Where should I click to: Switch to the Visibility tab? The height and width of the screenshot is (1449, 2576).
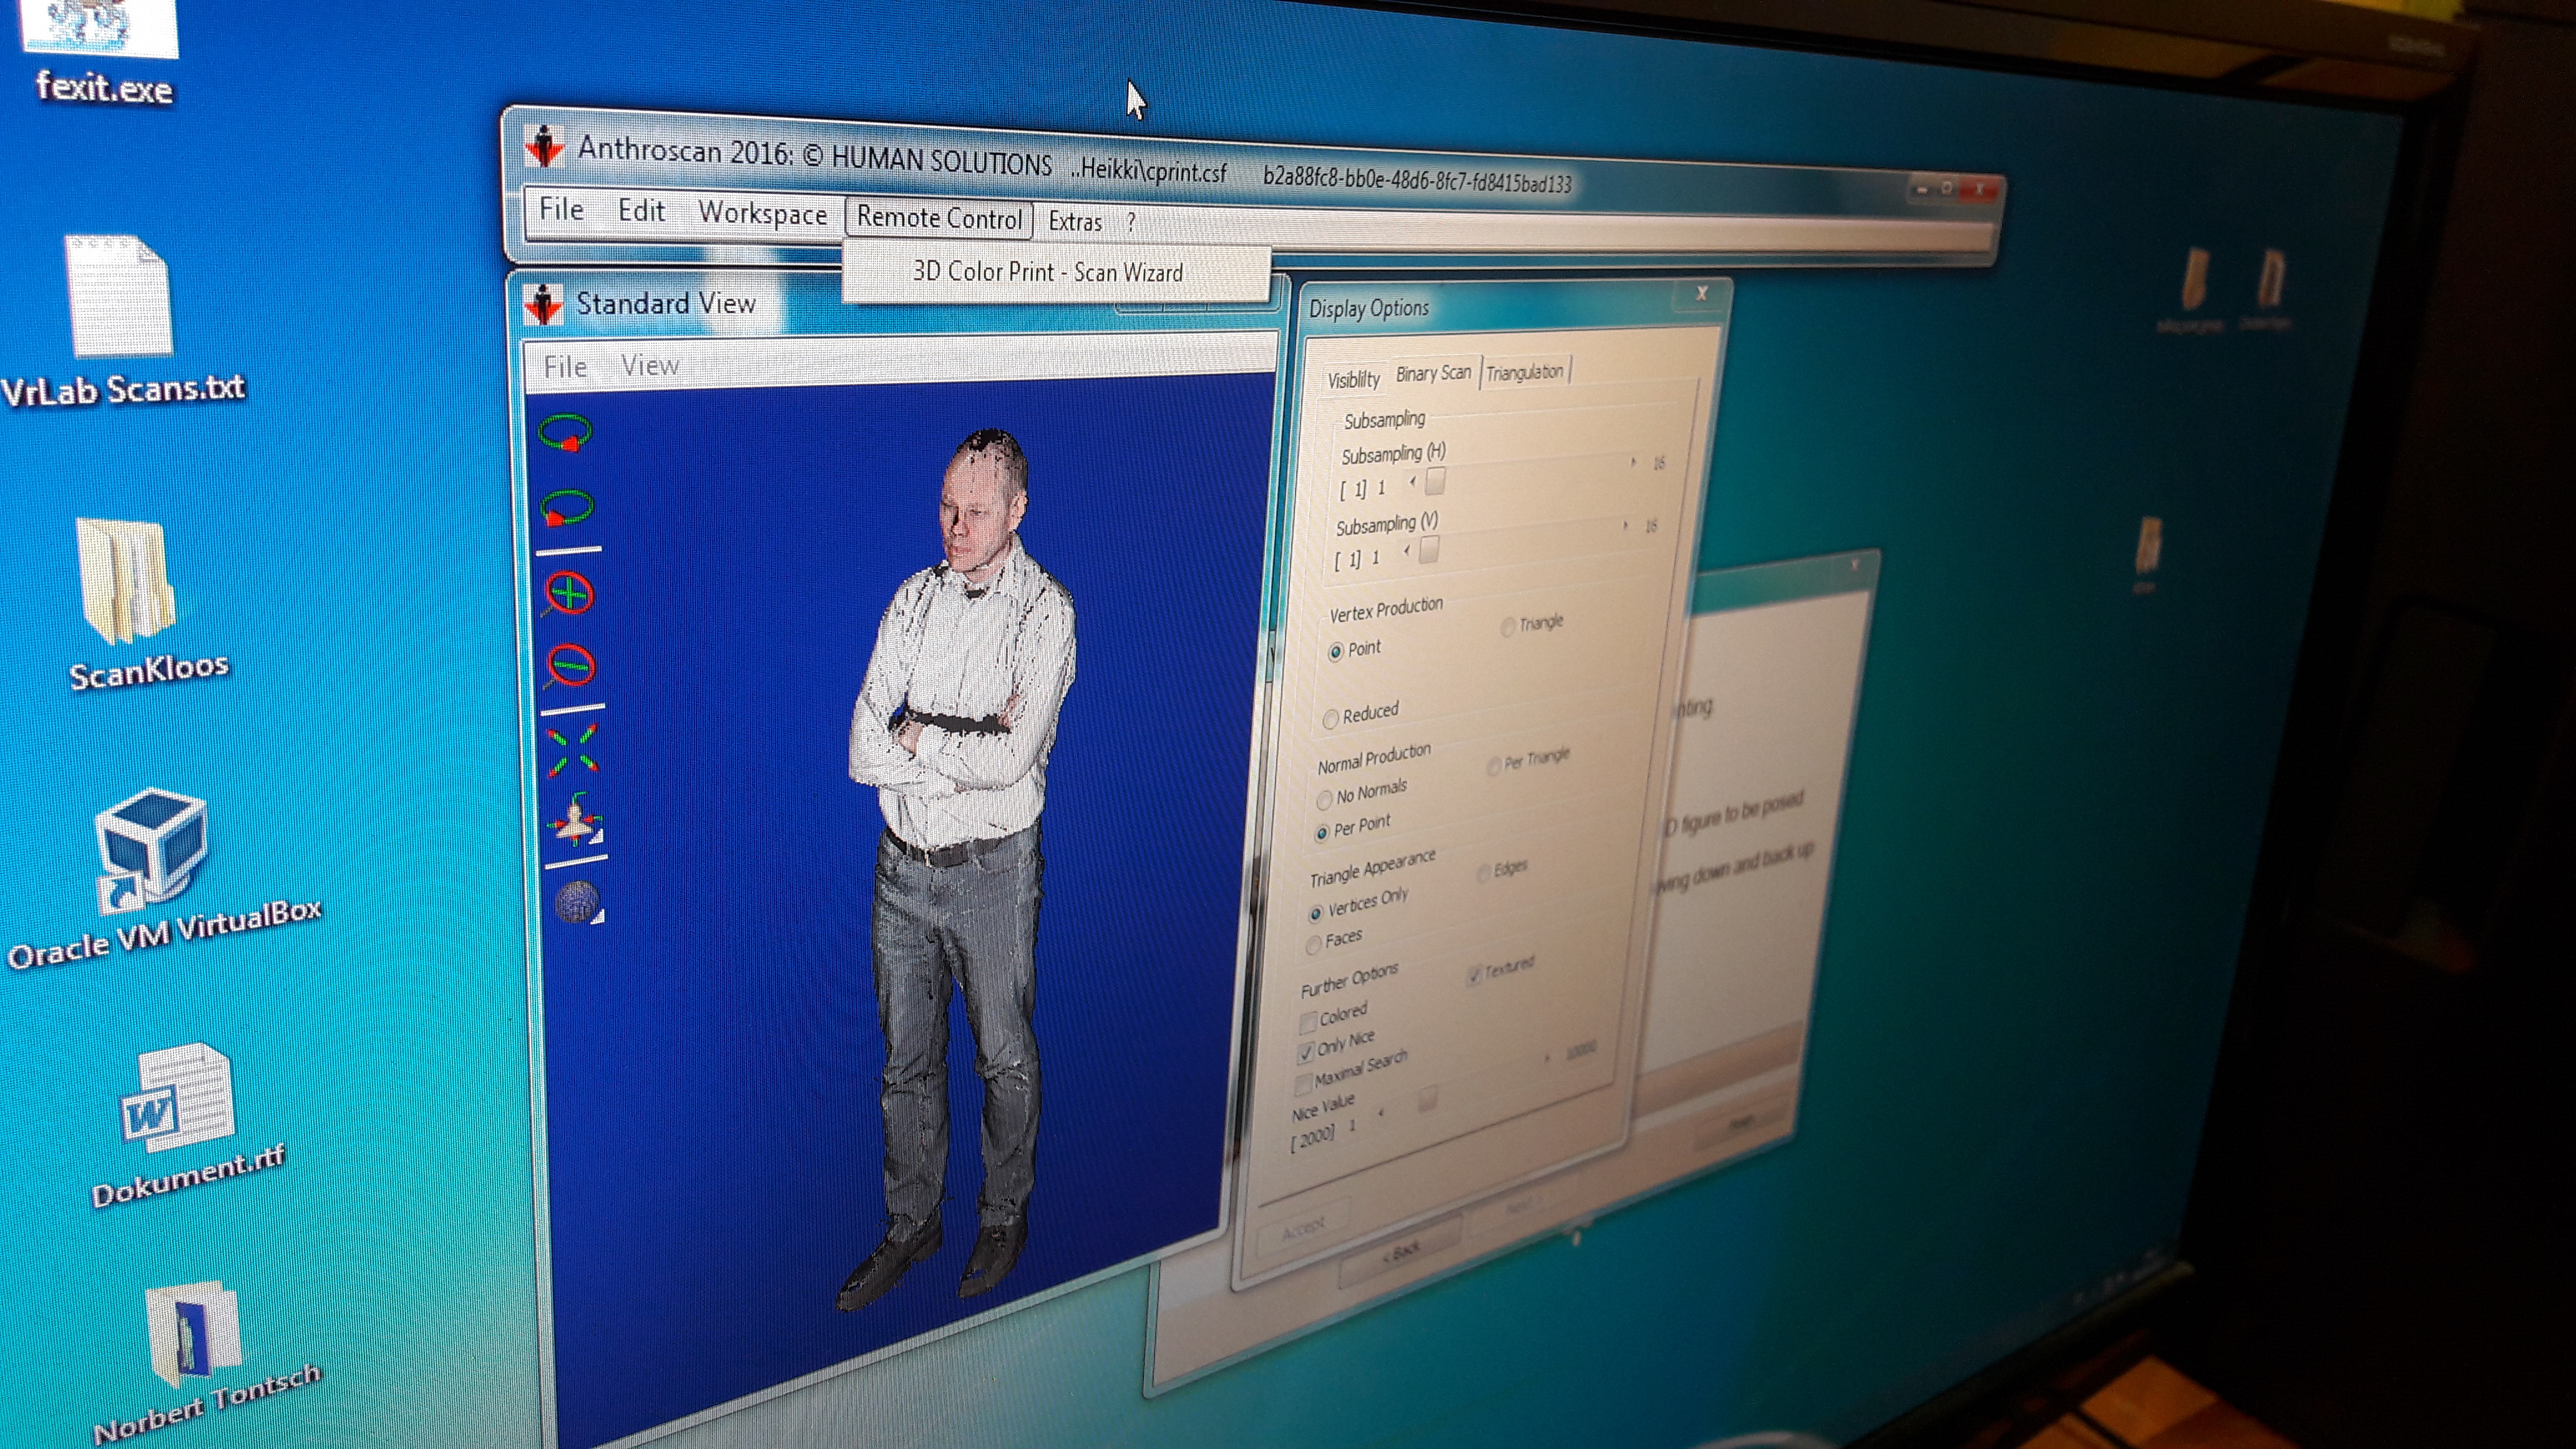point(1353,379)
